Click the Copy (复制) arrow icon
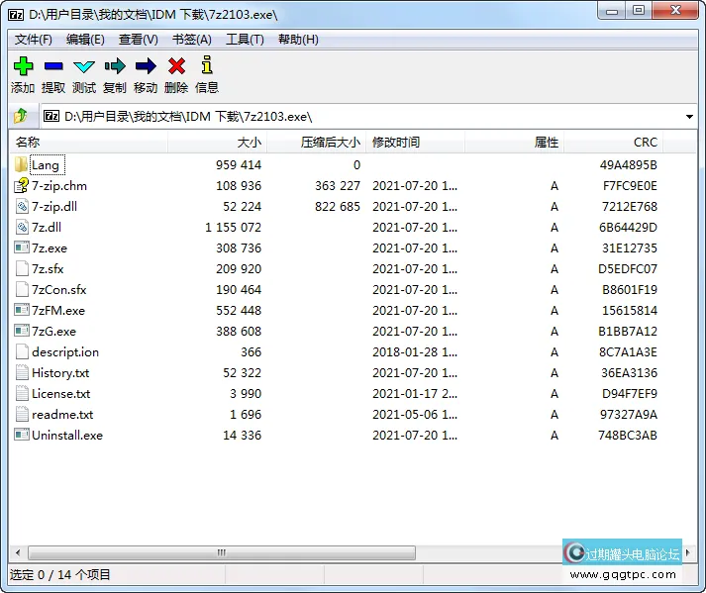 pyautogui.click(x=115, y=66)
